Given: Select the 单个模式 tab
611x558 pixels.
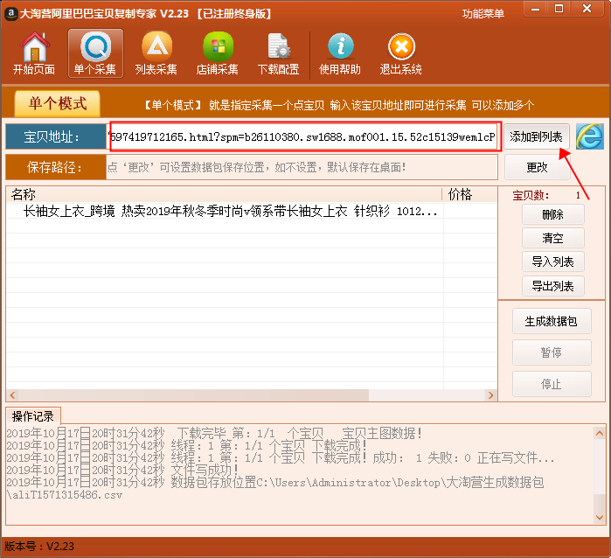Looking at the screenshot, I should click(x=58, y=103).
